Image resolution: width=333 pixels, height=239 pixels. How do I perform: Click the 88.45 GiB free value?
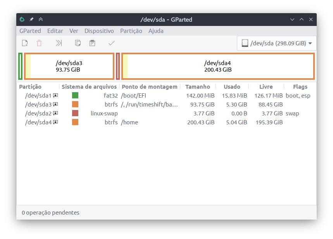pyautogui.click(x=271, y=105)
